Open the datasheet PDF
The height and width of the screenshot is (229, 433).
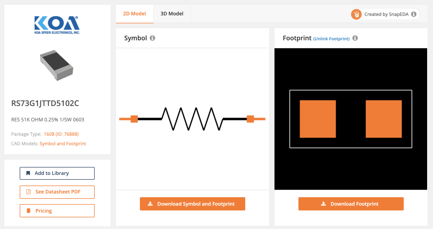[57, 192]
